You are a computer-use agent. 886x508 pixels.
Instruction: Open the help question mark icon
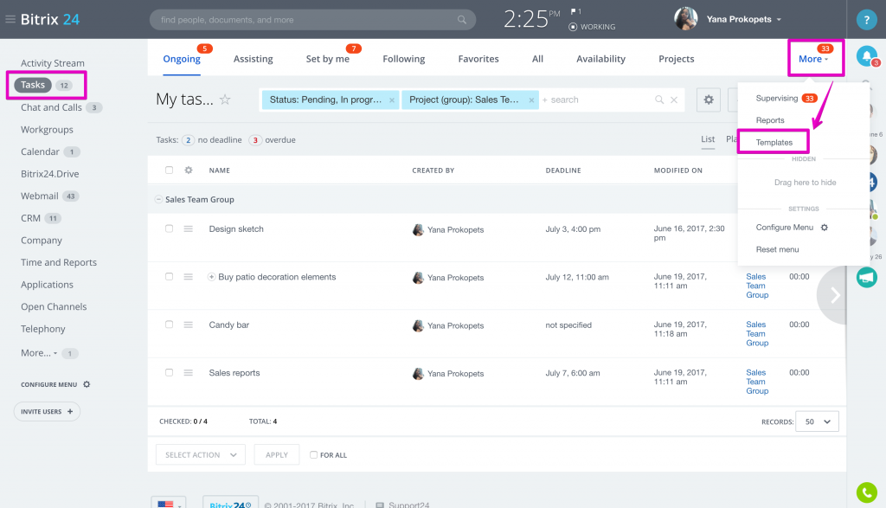tap(866, 19)
